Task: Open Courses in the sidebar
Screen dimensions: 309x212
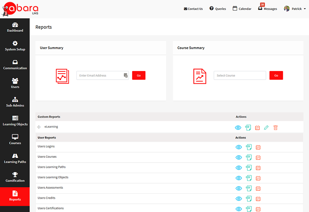Action: pos(15,140)
